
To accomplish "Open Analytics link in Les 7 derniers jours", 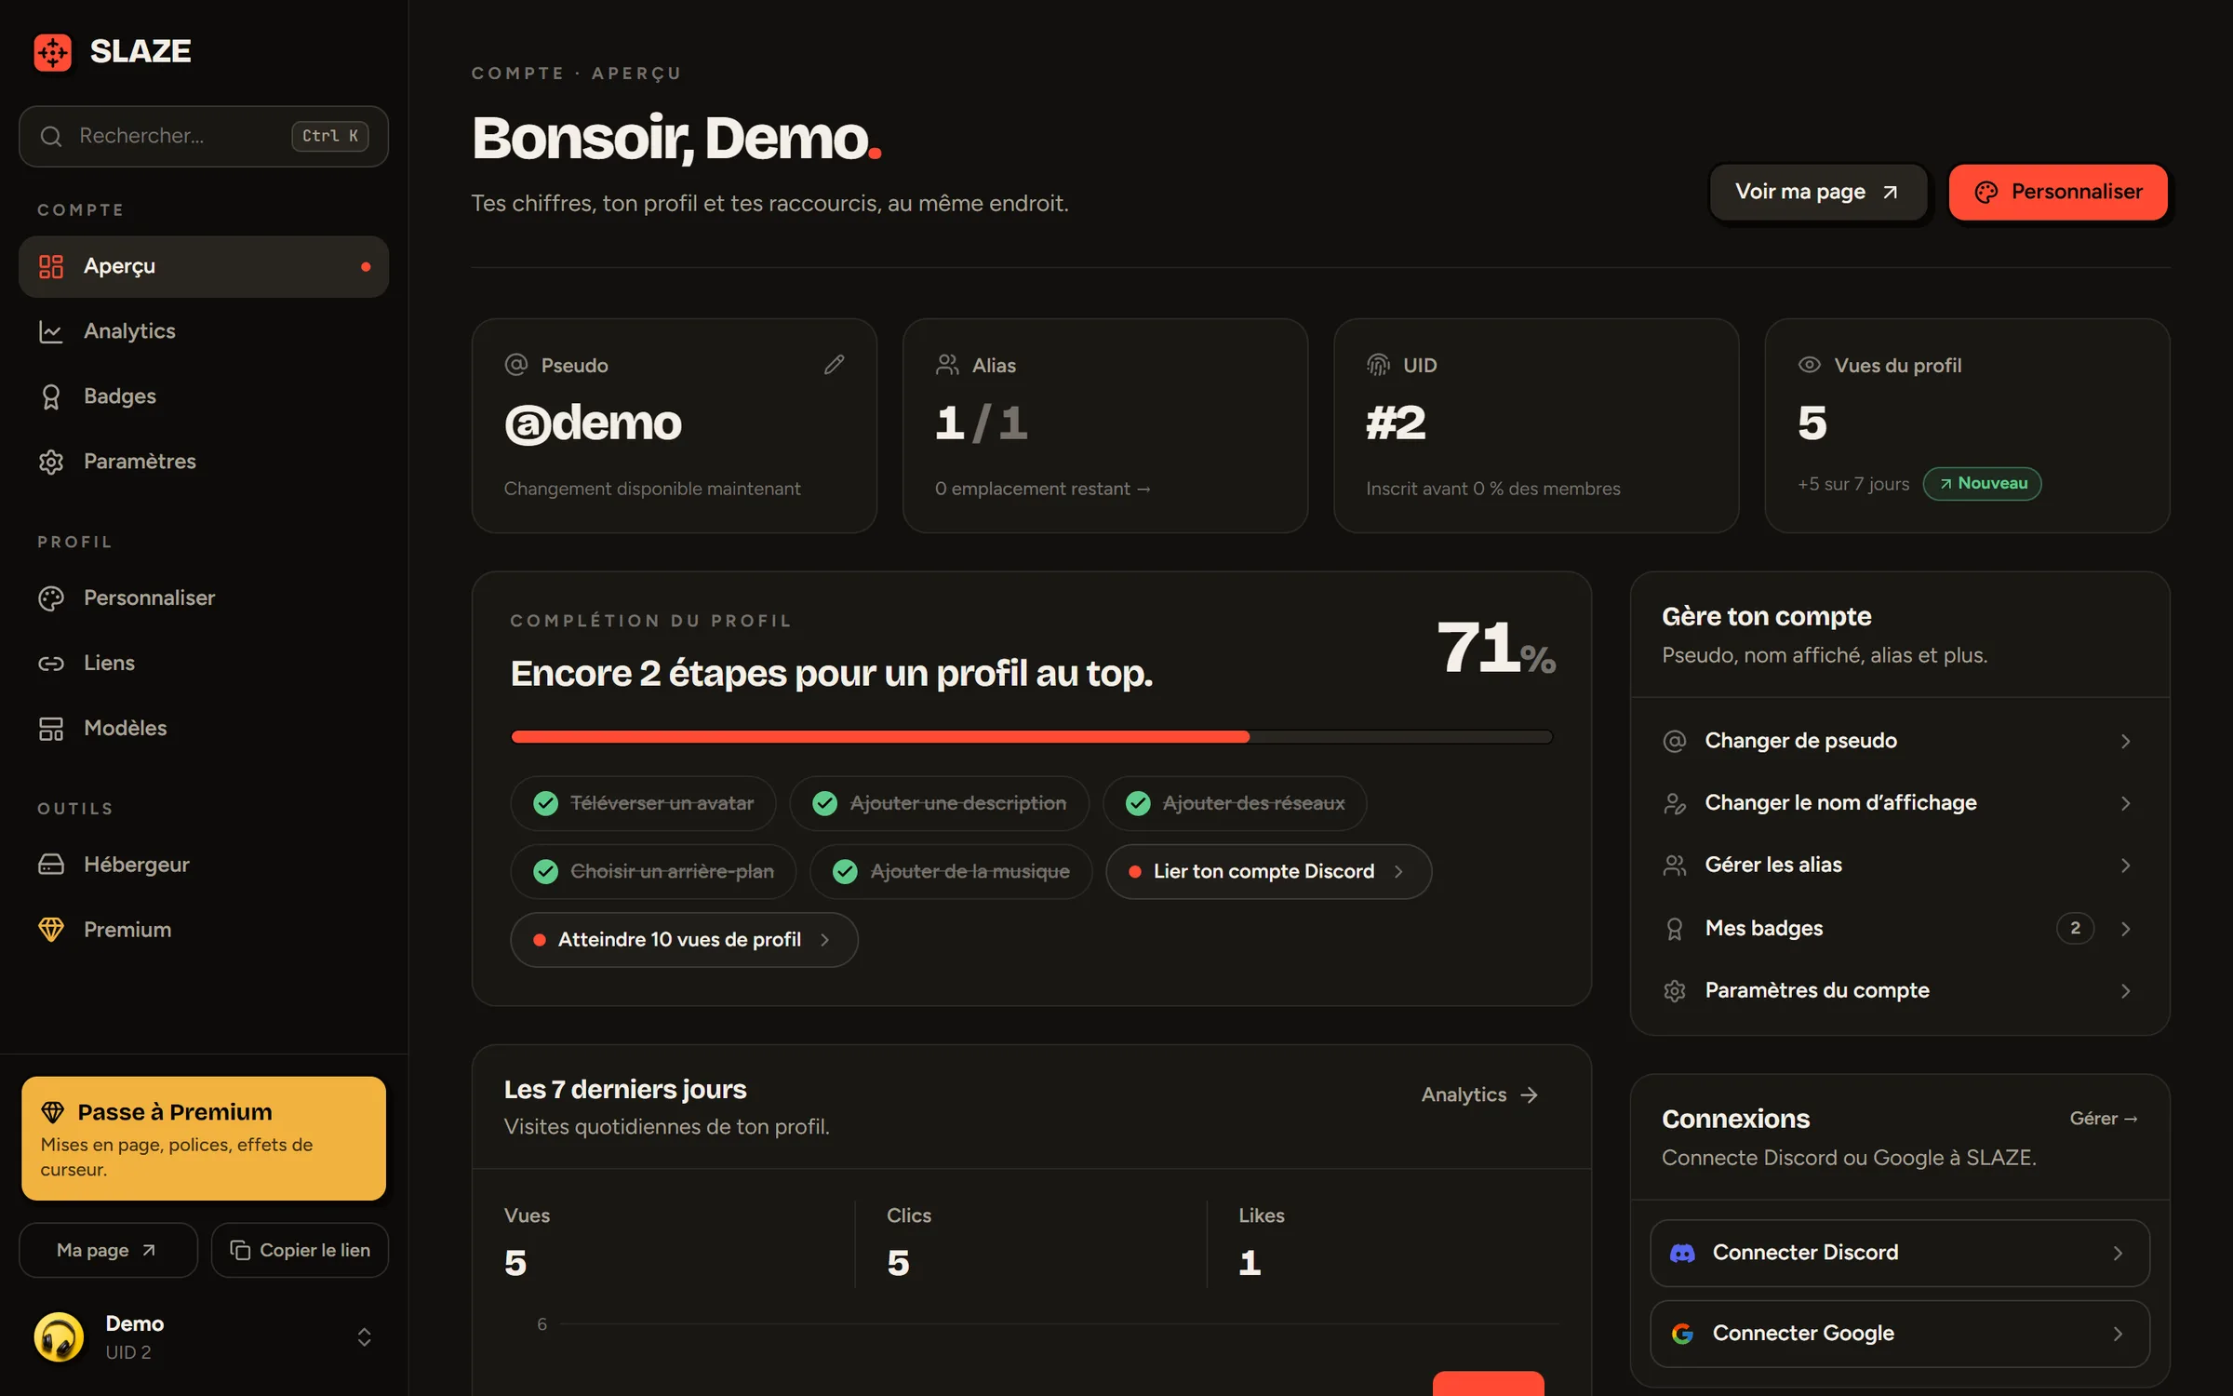I will click(x=1479, y=1095).
